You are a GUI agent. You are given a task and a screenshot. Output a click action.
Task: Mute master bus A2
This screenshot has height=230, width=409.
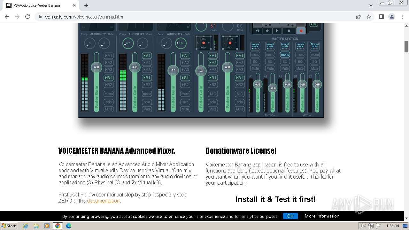(270, 68)
